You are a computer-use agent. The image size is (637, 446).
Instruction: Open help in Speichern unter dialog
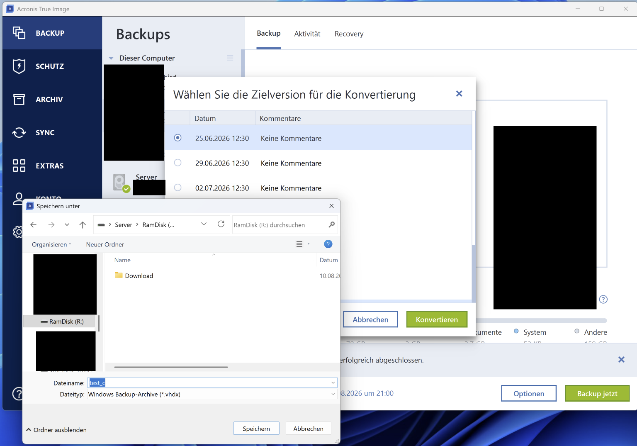coord(328,244)
